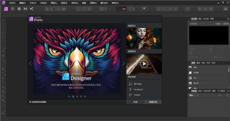Click the navigator zoom in circle icon
The height and width of the screenshot is (121, 230).
[x=227, y=95]
